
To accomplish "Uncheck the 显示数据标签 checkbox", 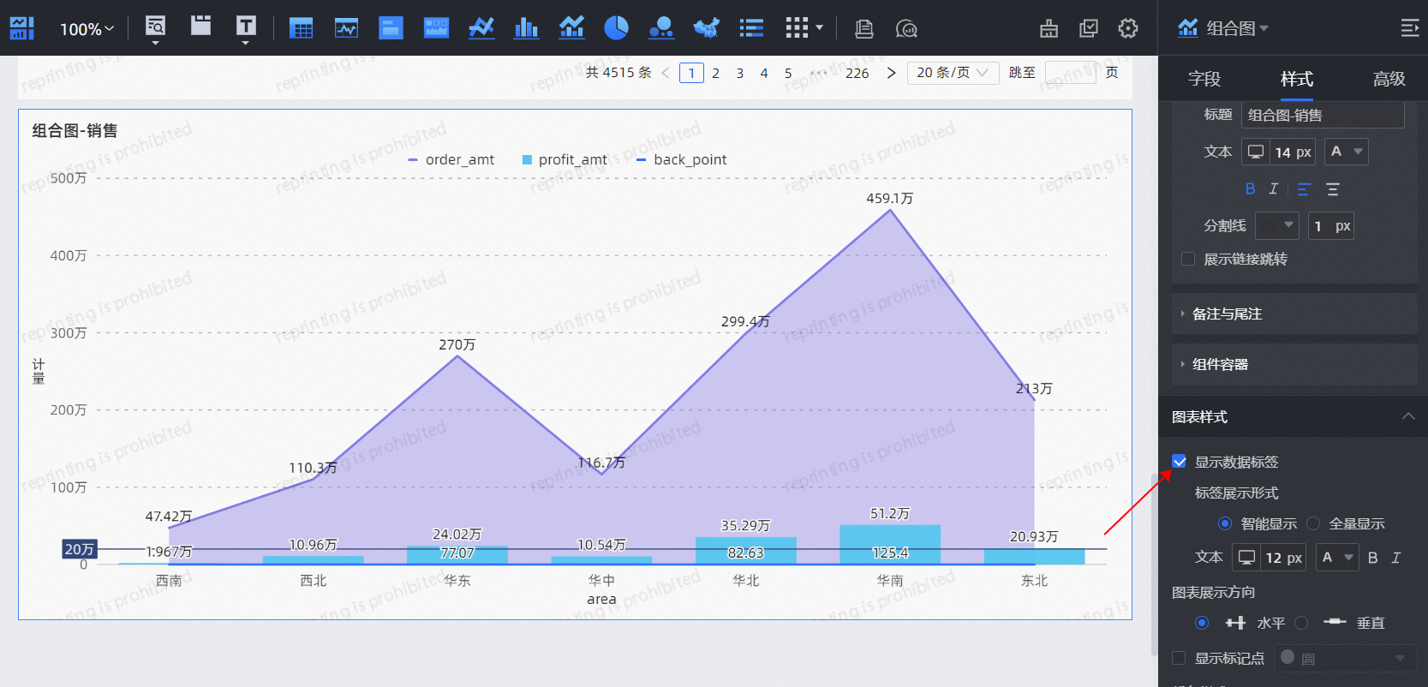I will (x=1180, y=462).
